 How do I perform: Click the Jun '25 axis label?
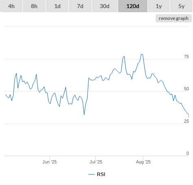tap(49, 162)
